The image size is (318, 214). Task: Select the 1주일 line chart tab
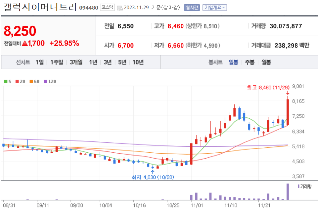57,62
